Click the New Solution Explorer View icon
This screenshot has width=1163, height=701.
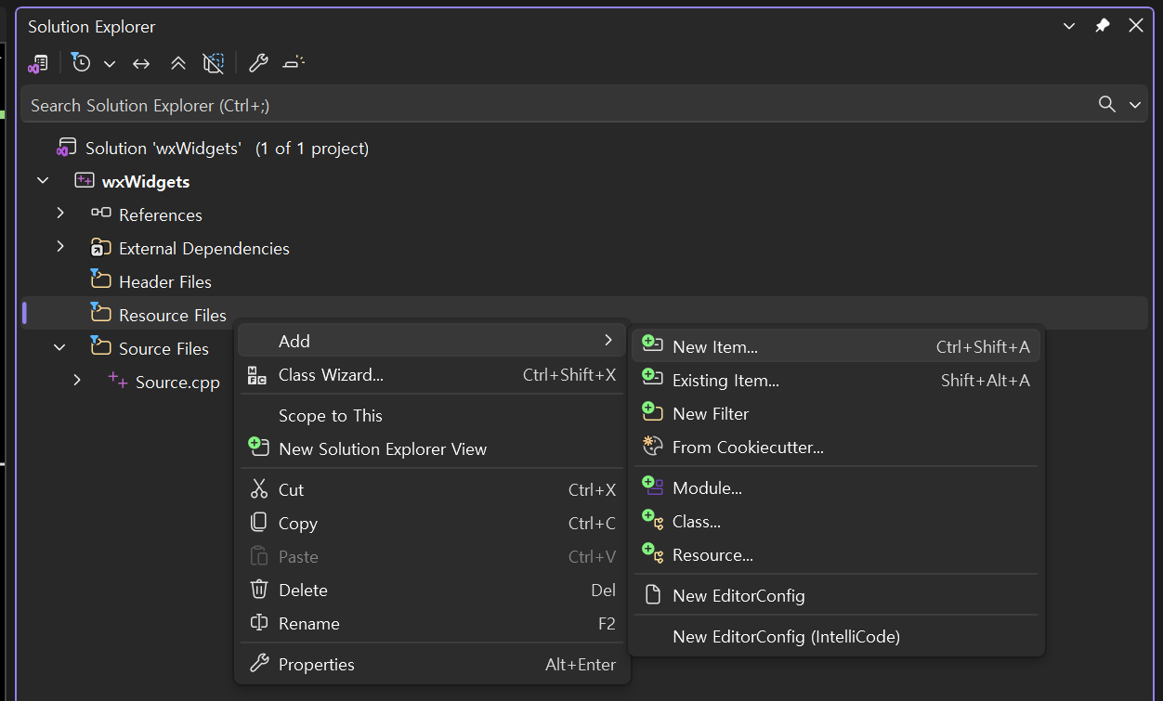point(258,447)
